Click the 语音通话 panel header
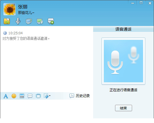The width and height of the screenshot is (154, 123). coord(123,29)
